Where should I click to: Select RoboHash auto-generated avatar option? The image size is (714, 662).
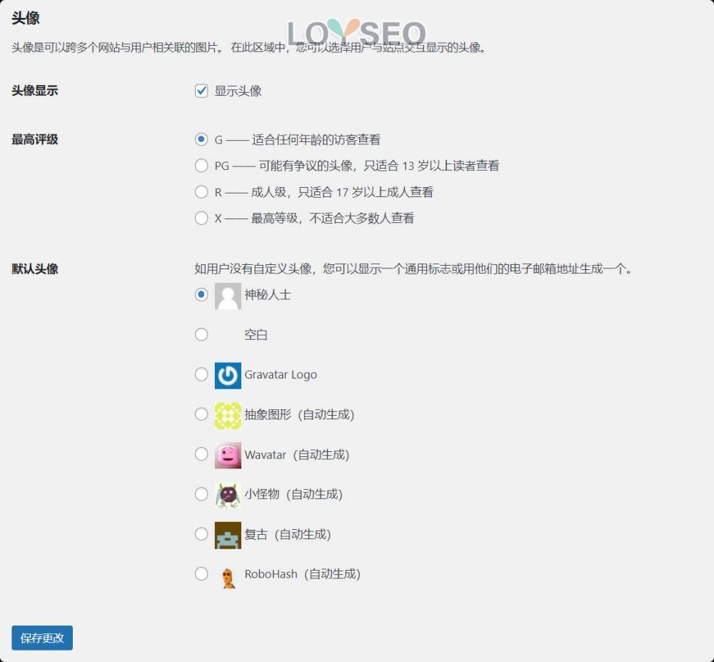click(x=201, y=573)
